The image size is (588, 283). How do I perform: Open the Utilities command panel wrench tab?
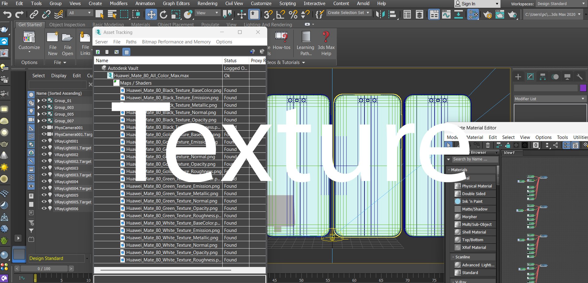click(579, 77)
